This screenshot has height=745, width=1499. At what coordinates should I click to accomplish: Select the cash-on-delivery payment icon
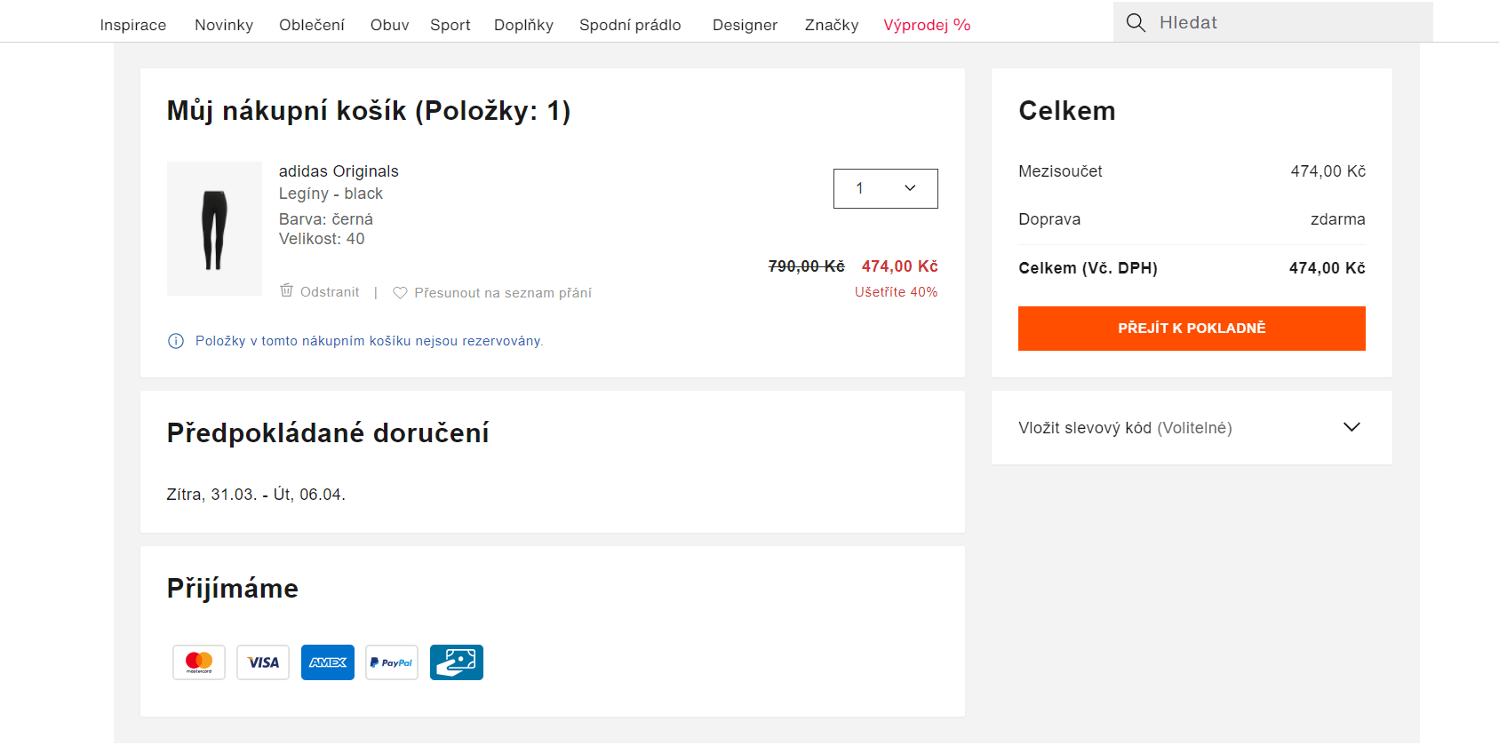456,662
